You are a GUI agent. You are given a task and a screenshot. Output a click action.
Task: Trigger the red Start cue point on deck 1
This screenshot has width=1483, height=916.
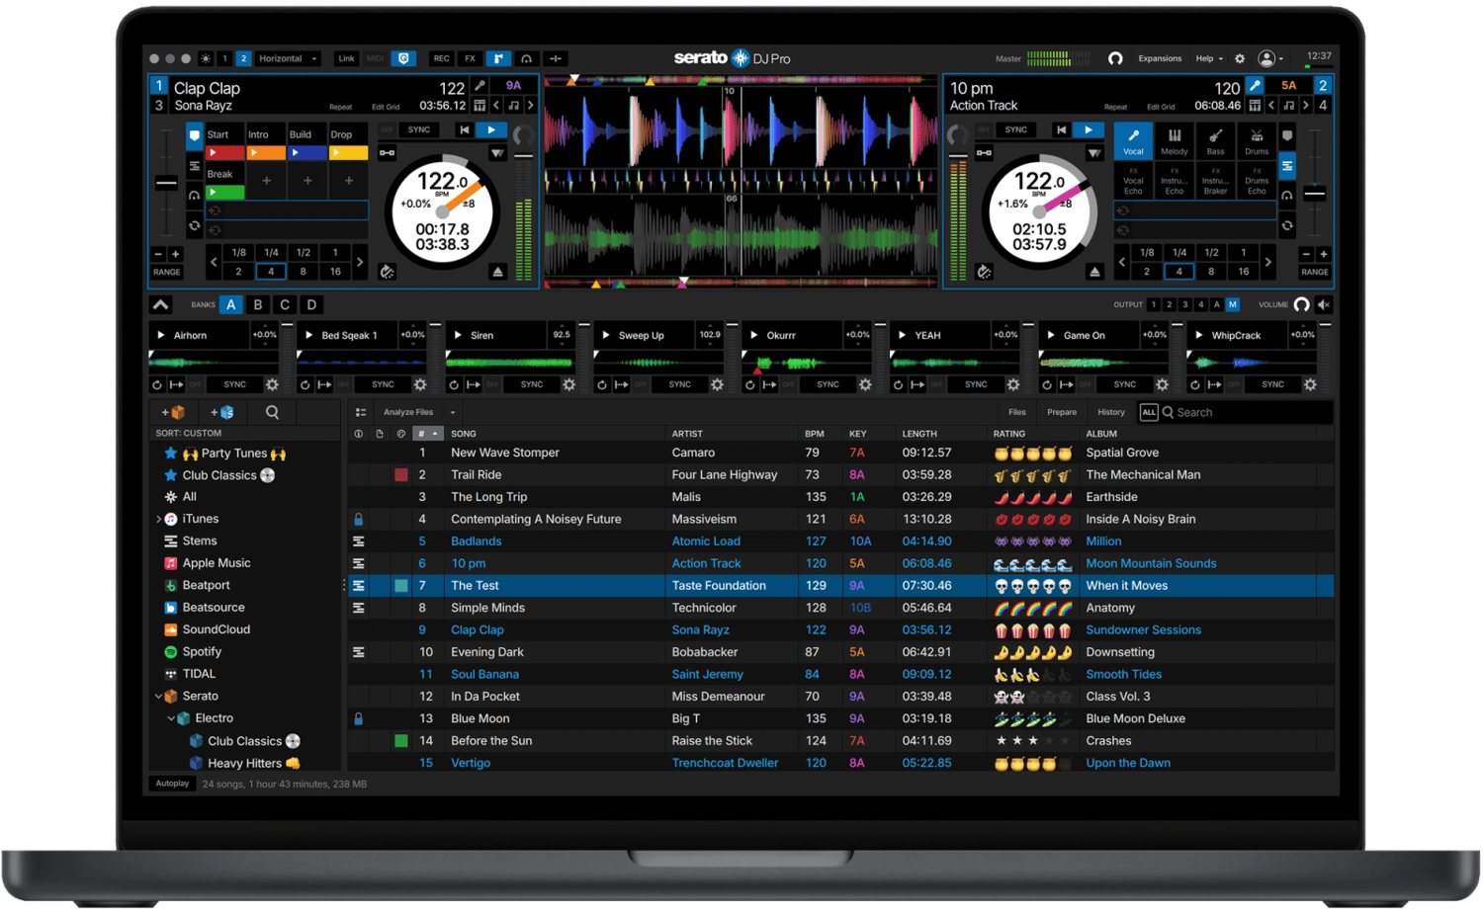pyautogui.click(x=225, y=153)
